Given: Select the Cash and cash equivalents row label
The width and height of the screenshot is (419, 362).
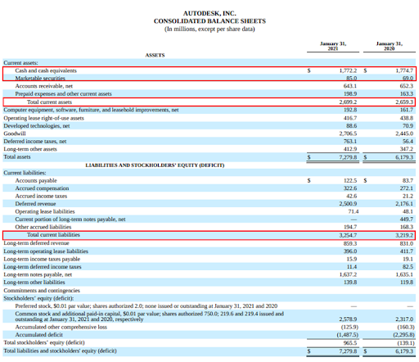Looking at the screenshot, I should [46, 70].
